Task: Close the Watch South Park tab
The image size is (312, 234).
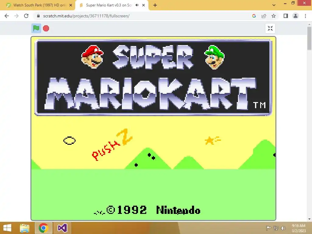Action: pyautogui.click(x=71, y=5)
